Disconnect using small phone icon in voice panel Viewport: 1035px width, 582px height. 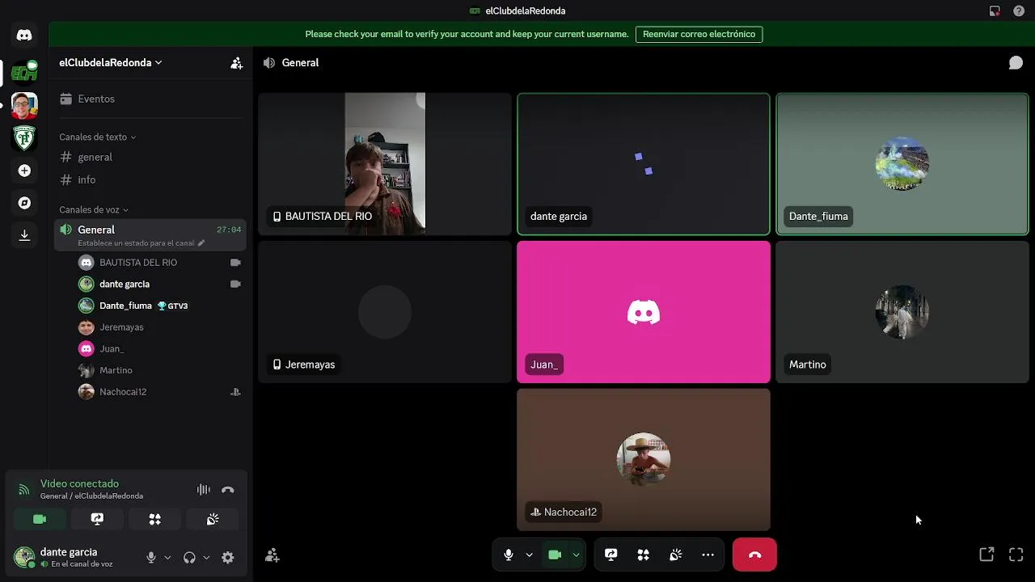click(x=228, y=490)
